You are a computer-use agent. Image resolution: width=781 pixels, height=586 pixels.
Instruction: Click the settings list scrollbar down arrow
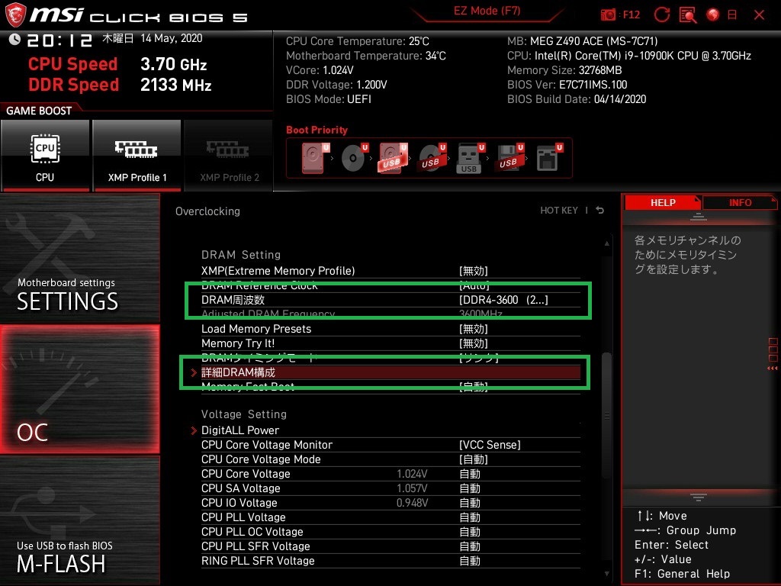(606, 574)
